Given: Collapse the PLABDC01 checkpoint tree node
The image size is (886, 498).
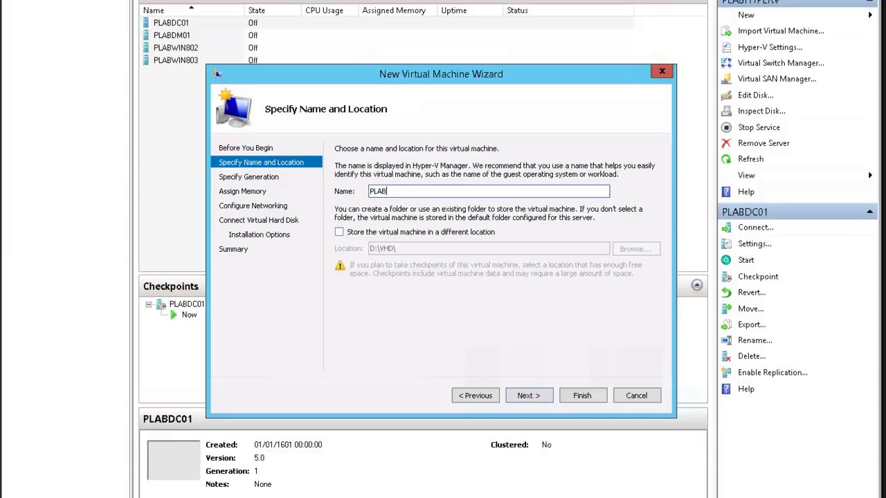Looking at the screenshot, I should point(148,304).
